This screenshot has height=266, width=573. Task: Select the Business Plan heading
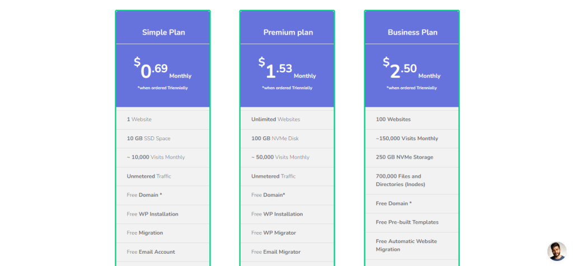[412, 32]
